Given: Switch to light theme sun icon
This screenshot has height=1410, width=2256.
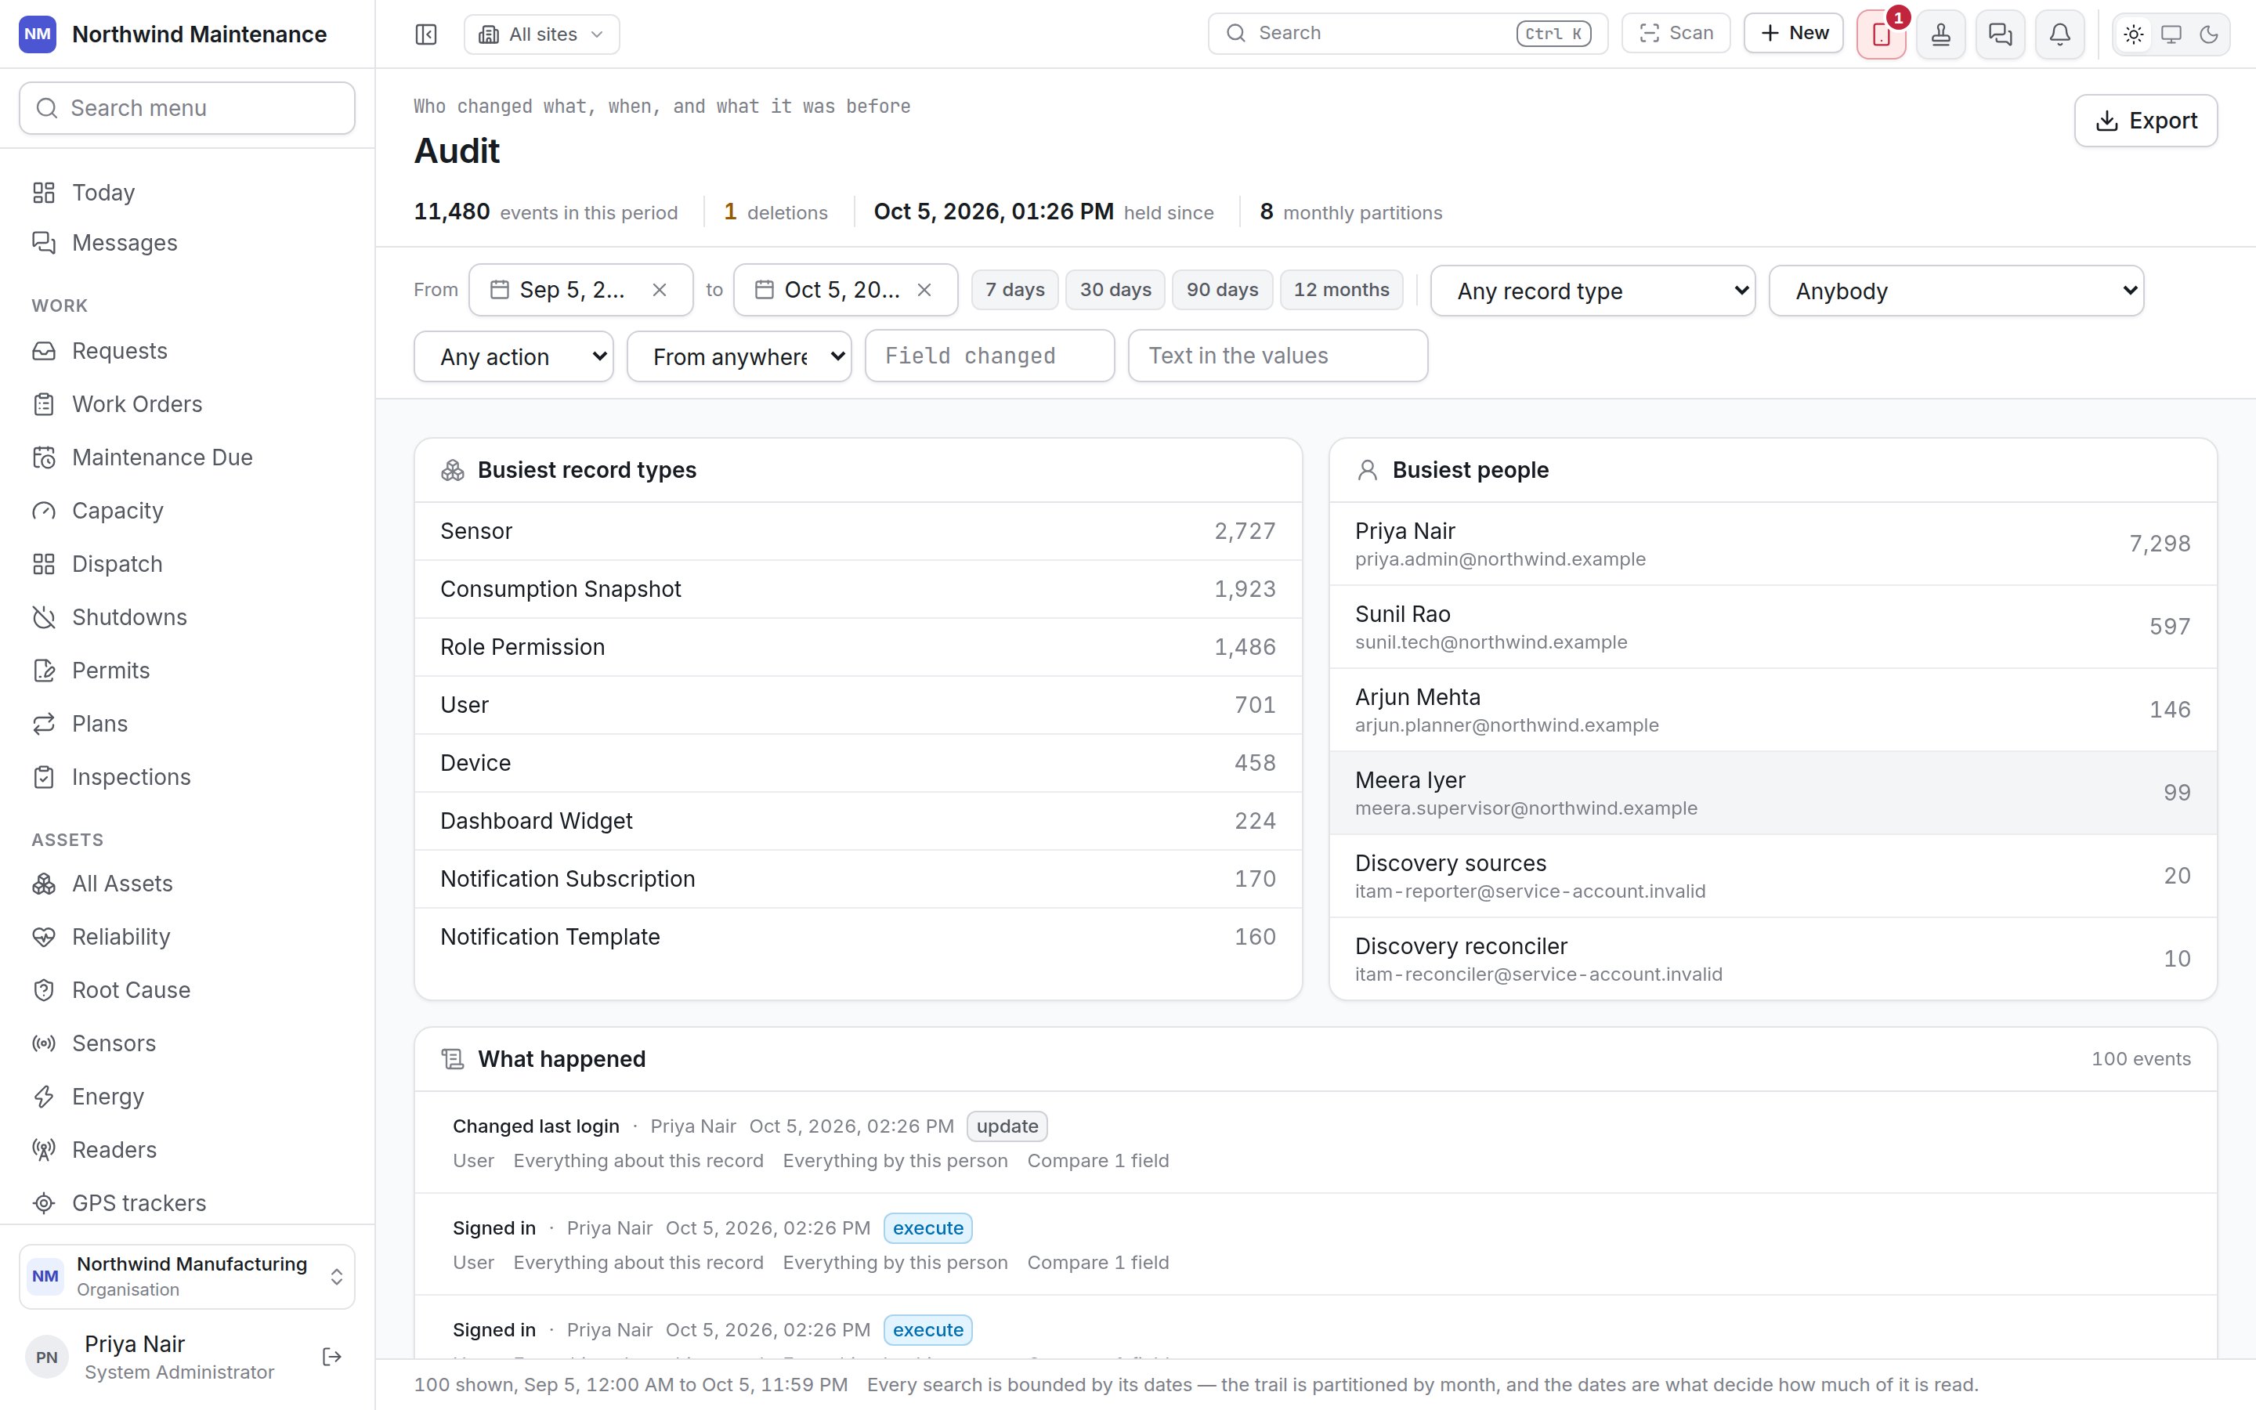Looking at the screenshot, I should (x=2134, y=34).
